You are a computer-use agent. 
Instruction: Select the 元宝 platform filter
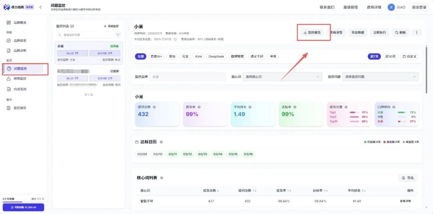point(185,56)
